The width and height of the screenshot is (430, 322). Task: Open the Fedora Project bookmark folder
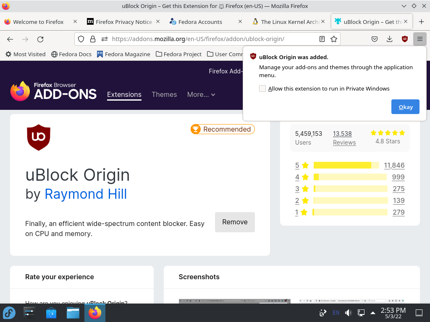178,54
